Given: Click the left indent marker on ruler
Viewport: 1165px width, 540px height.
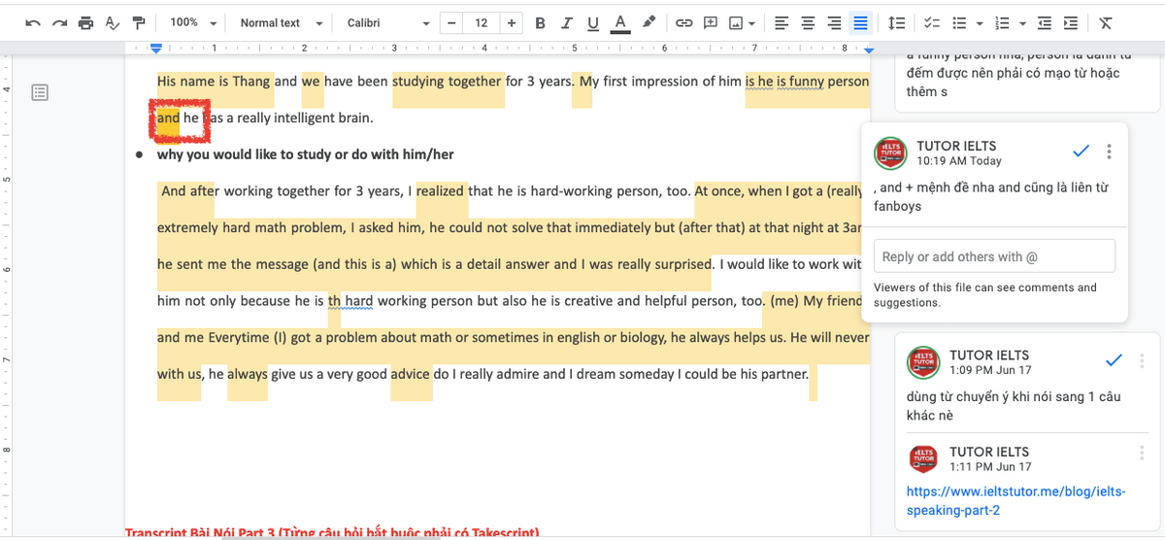Looking at the screenshot, I should [156, 49].
